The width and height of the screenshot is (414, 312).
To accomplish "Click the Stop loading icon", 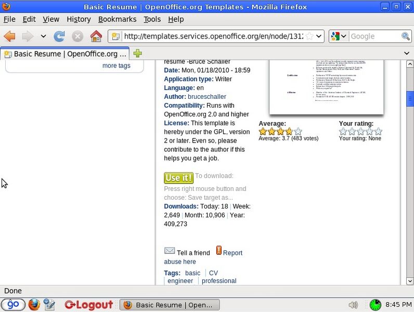I will [x=77, y=36].
